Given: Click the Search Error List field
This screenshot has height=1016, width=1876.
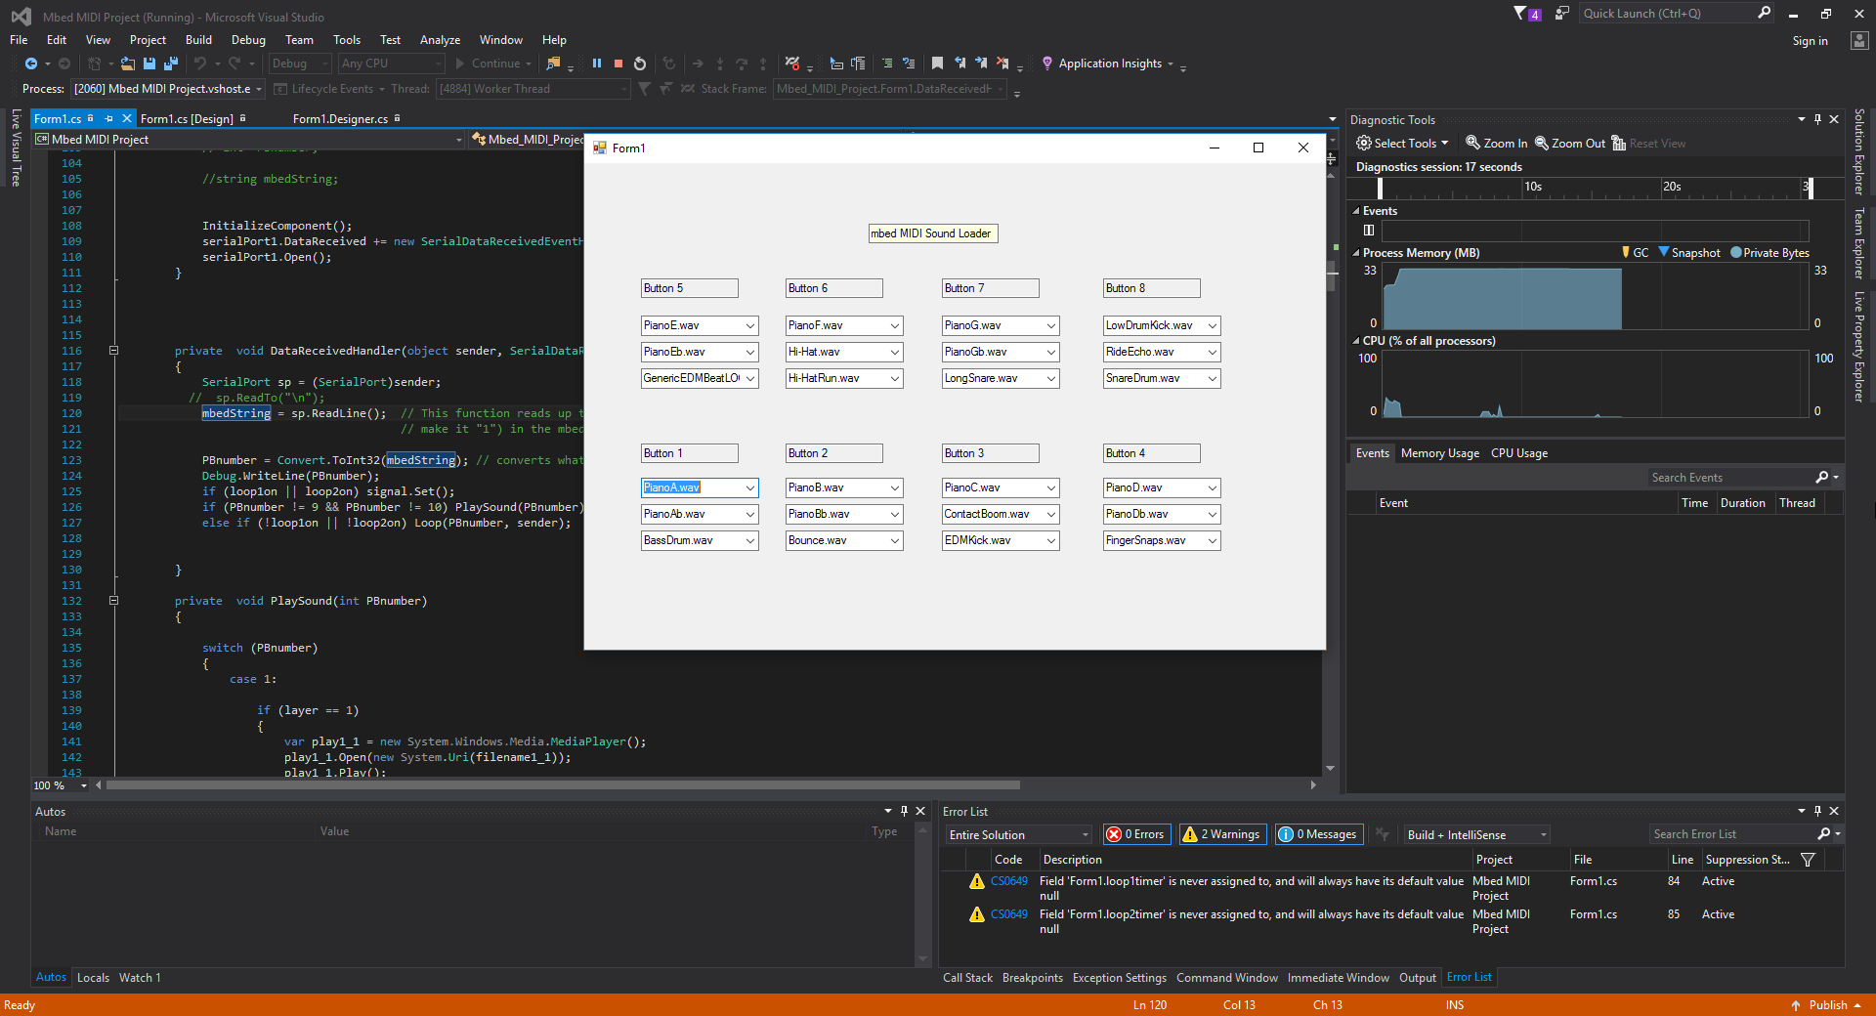Looking at the screenshot, I should click(x=1730, y=834).
